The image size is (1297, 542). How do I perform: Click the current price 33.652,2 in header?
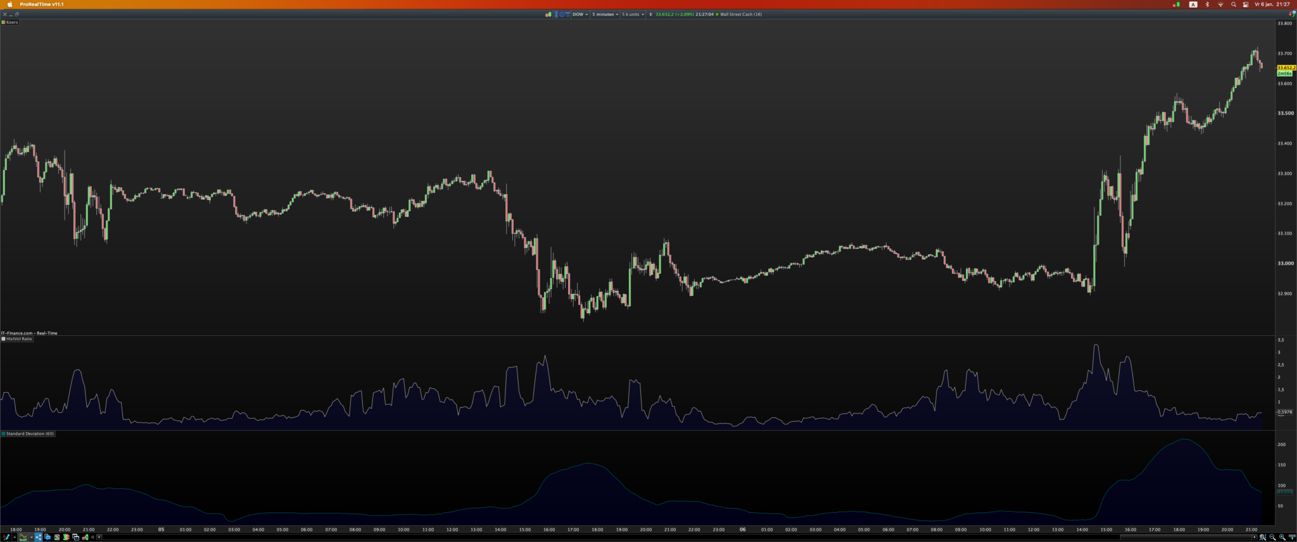pyautogui.click(x=664, y=14)
